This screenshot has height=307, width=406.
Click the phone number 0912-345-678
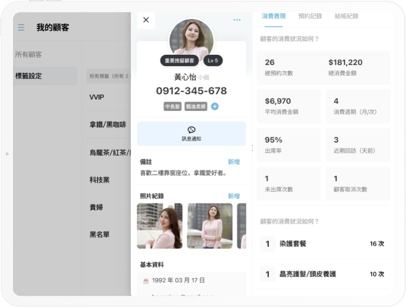click(191, 91)
